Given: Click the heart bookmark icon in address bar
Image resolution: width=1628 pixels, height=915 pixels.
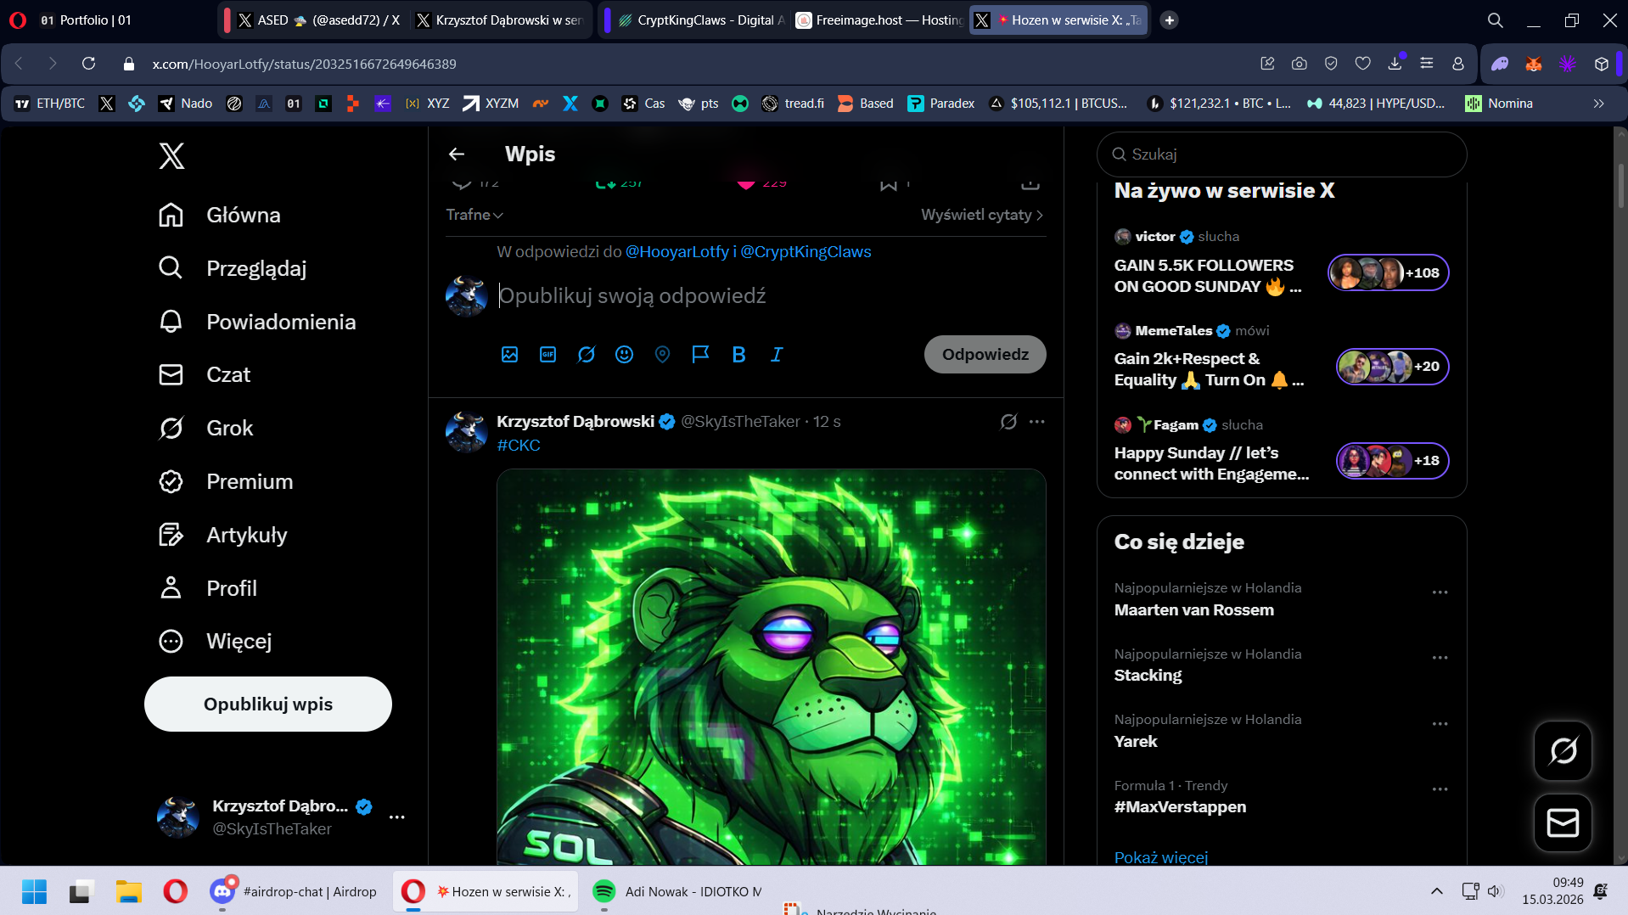Looking at the screenshot, I should [x=1362, y=64].
